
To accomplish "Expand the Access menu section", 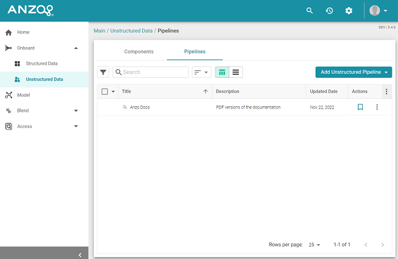I will click(76, 126).
